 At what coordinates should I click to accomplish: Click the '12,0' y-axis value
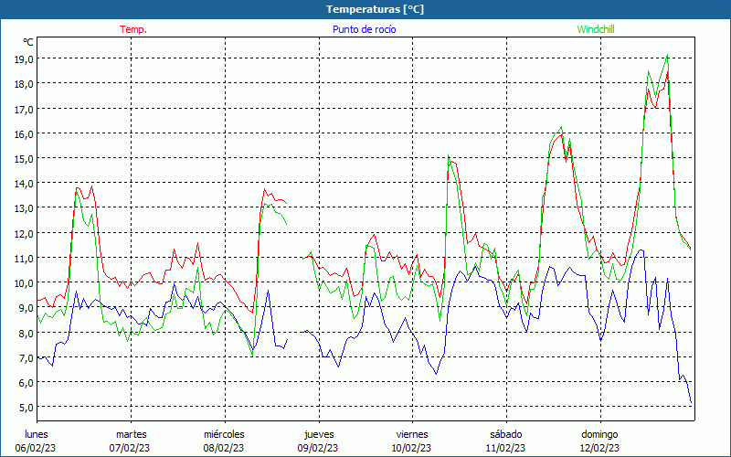[x=25, y=233]
